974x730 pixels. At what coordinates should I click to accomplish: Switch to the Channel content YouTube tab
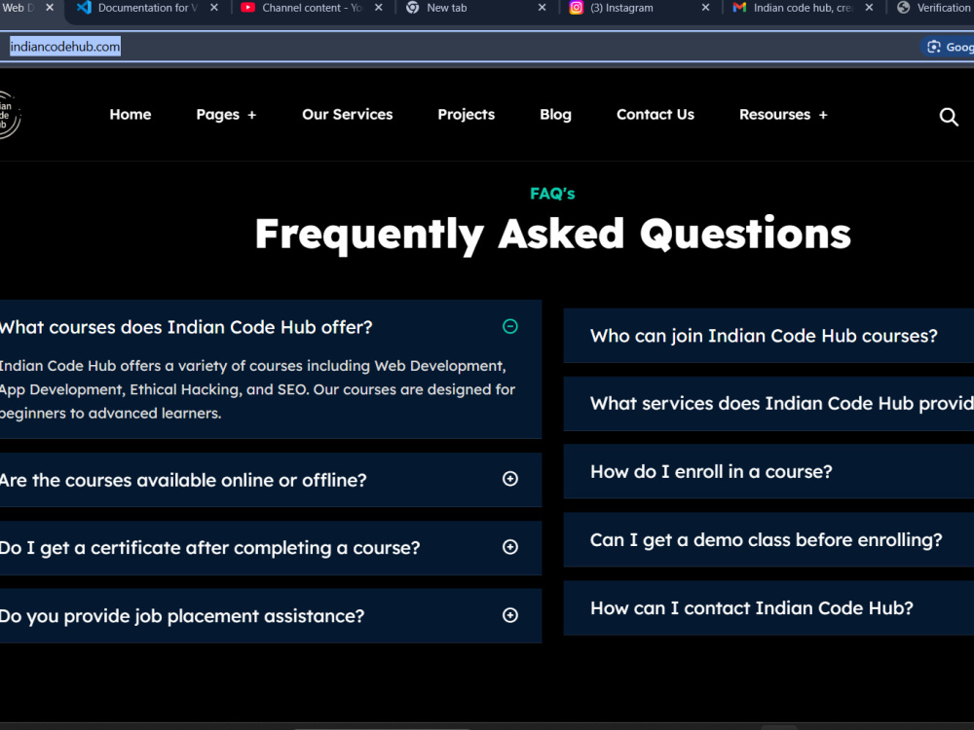pyautogui.click(x=312, y=8)
